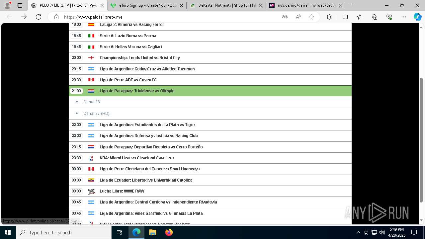
Task: Open the network status tray icon
Action: coord(374,232)
